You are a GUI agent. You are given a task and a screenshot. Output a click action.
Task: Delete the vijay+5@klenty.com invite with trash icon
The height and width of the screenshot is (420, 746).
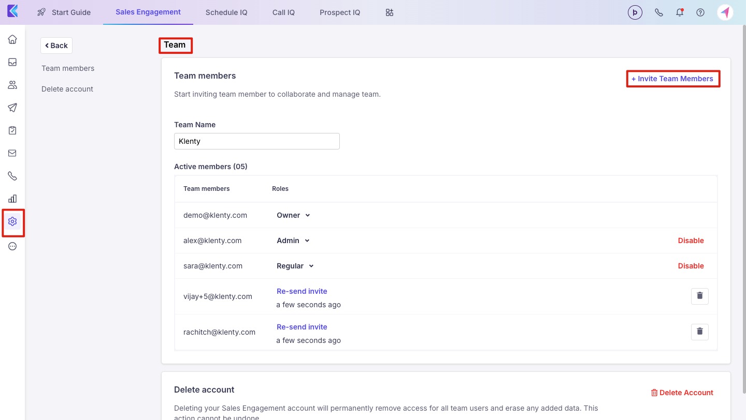click(699, 296)
